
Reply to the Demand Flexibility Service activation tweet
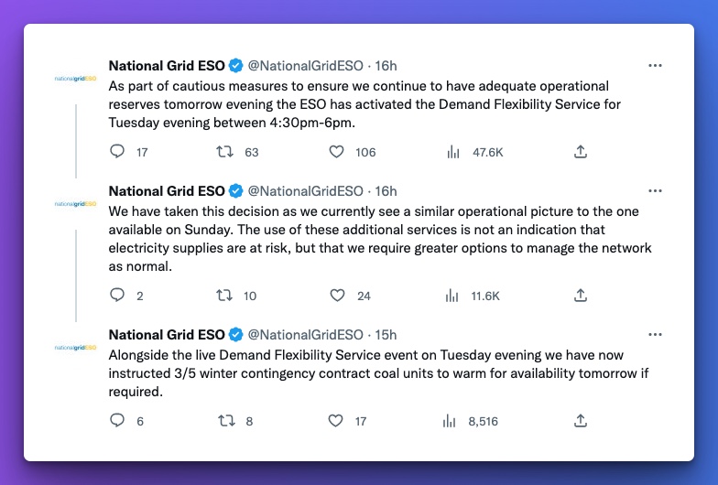(117, 151)
